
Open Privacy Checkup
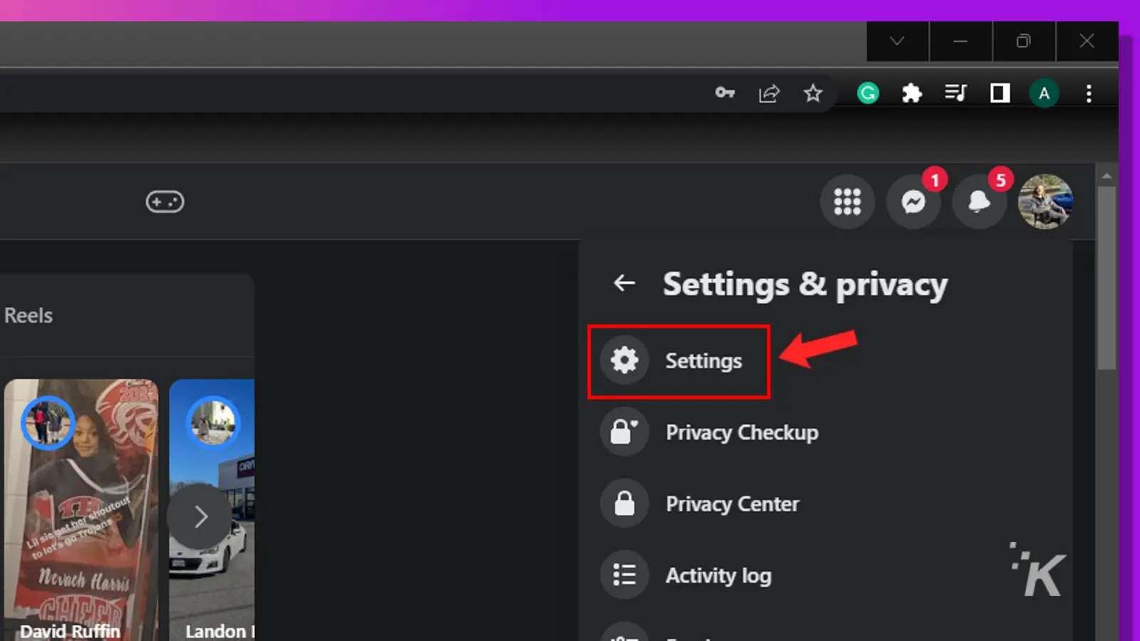(x=710, y=432)
